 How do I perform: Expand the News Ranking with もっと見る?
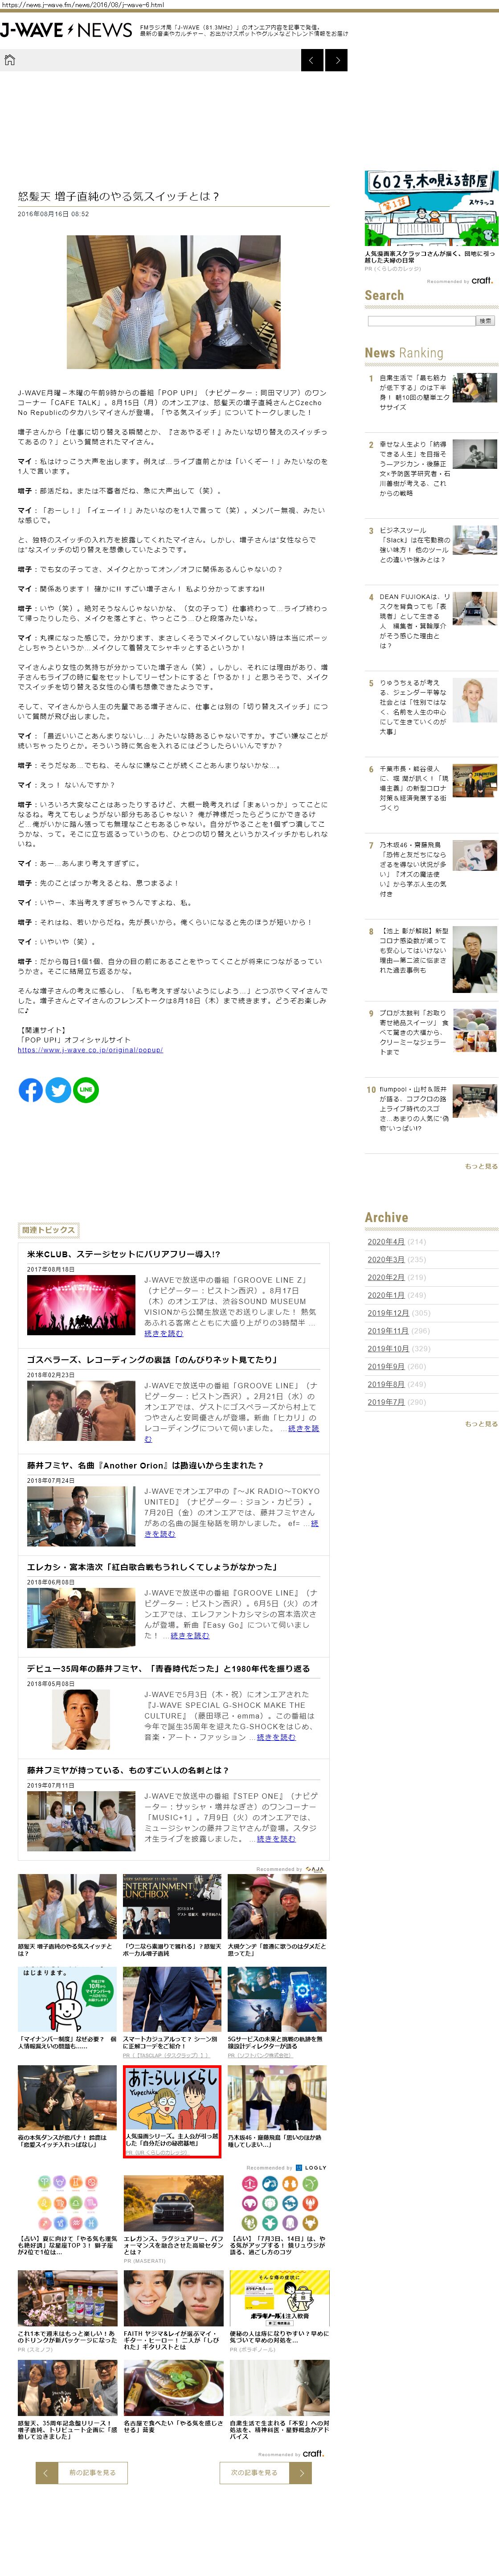[x=480, y=1166]
